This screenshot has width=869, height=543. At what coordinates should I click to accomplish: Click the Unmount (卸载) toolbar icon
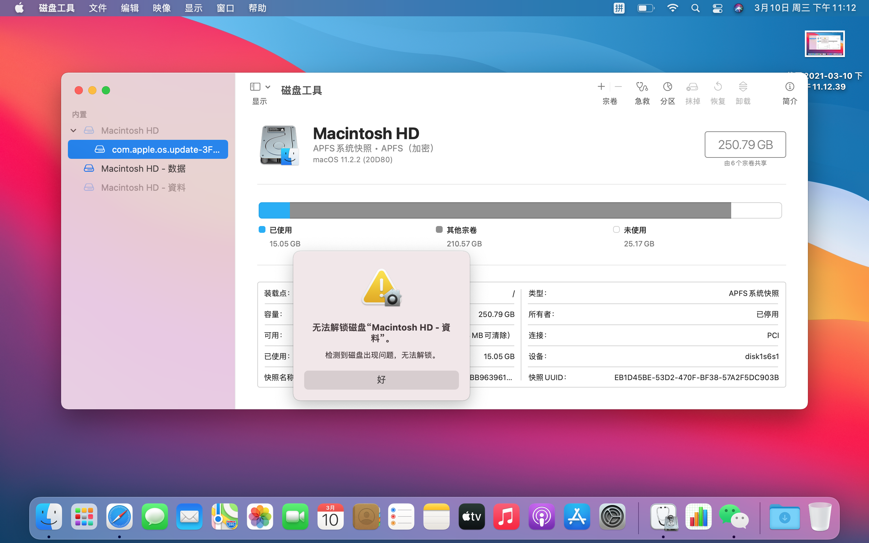(x=743, y=87)
